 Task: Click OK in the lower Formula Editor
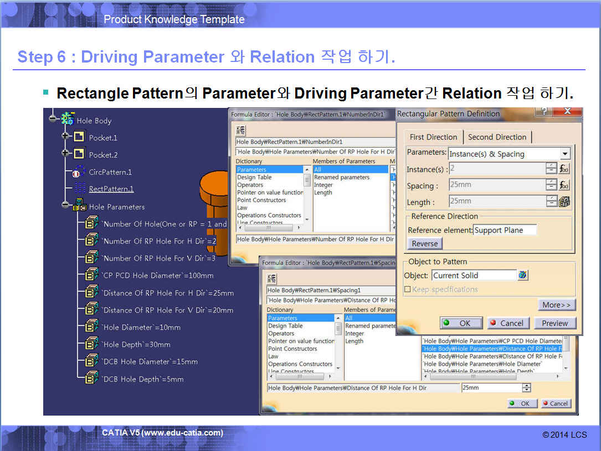pyautogui.click(x=521, y=403)
